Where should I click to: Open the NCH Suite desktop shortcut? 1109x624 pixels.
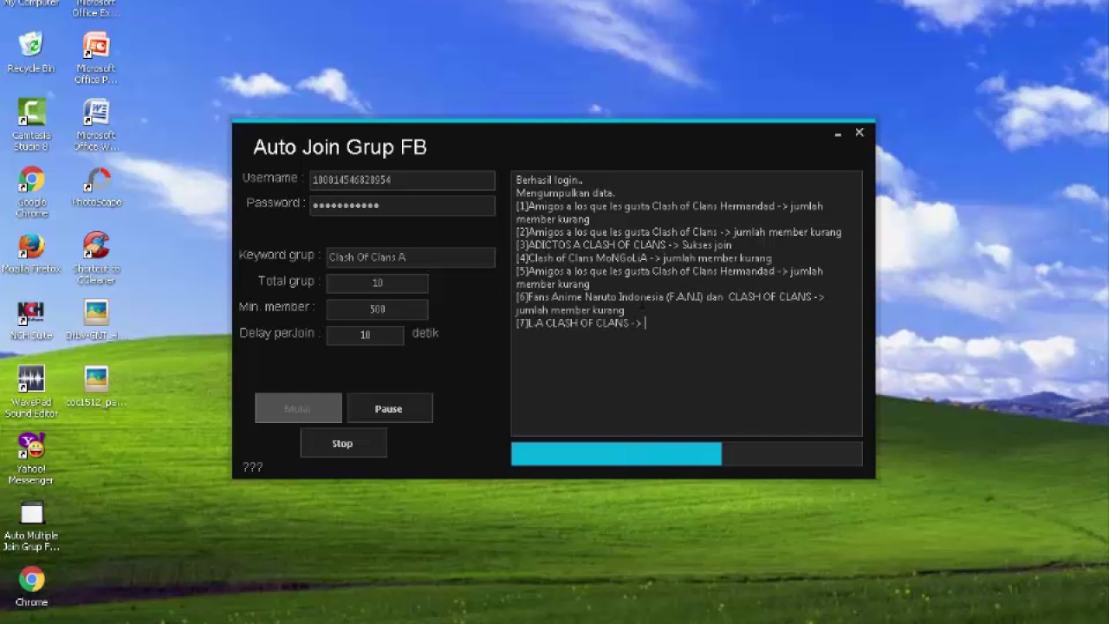(31, 320)
